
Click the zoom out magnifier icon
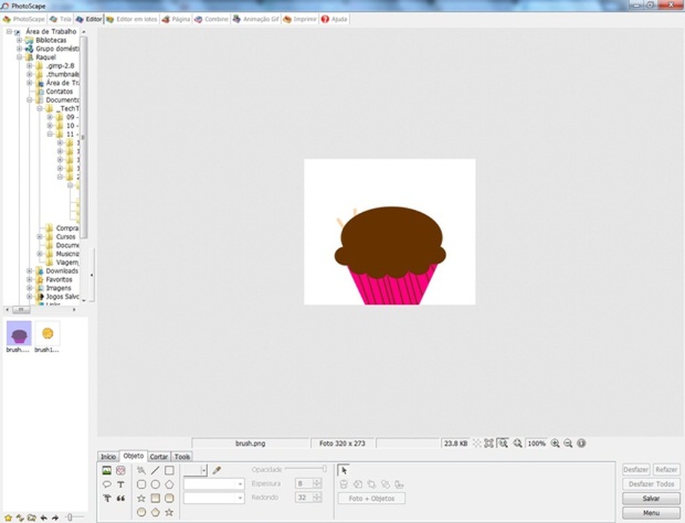[x=568, y=443]
